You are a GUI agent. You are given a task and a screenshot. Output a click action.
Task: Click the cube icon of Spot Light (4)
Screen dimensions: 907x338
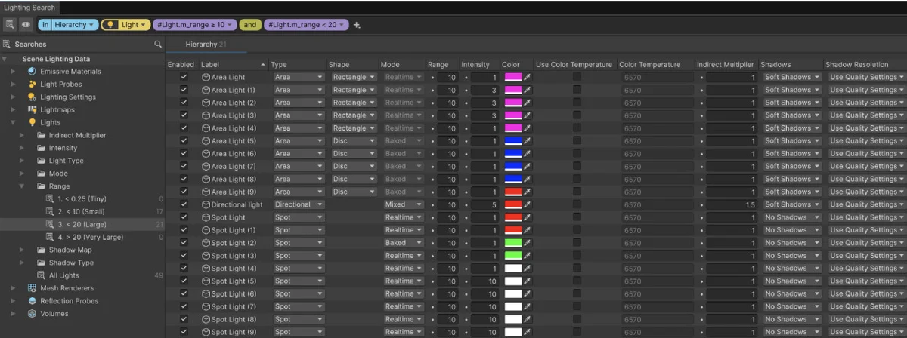(206, 269)
